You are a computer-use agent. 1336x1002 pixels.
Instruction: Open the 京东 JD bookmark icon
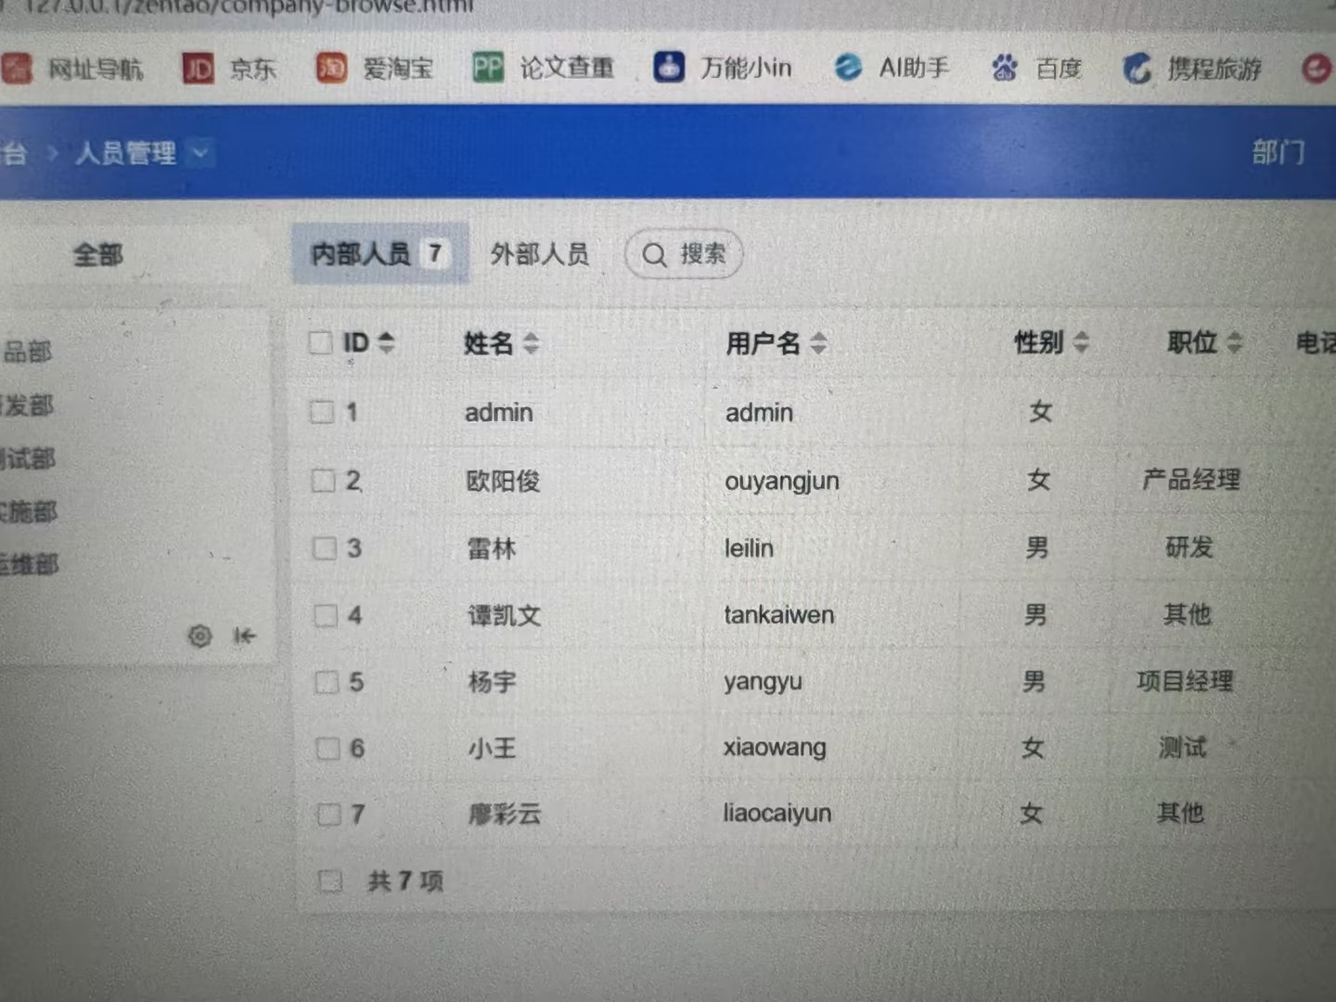(199, 68)
